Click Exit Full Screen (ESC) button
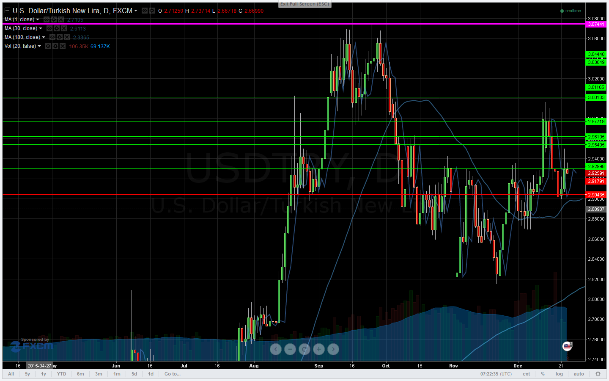This screenshot has width=609, height=381. [304, 4]
